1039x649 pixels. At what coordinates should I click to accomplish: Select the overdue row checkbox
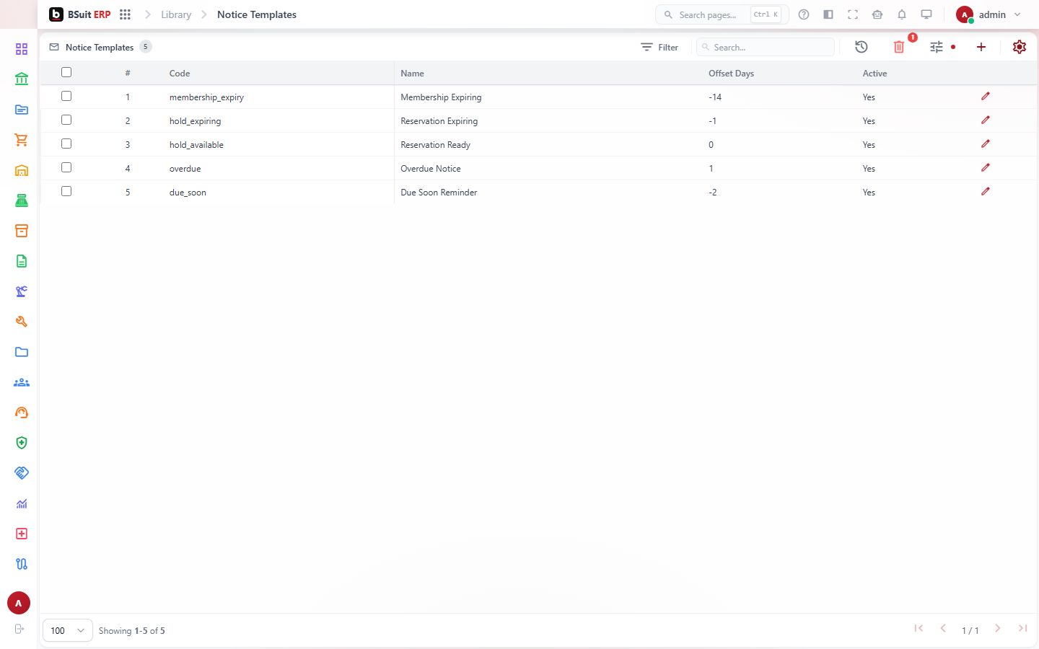coord(66,167)
